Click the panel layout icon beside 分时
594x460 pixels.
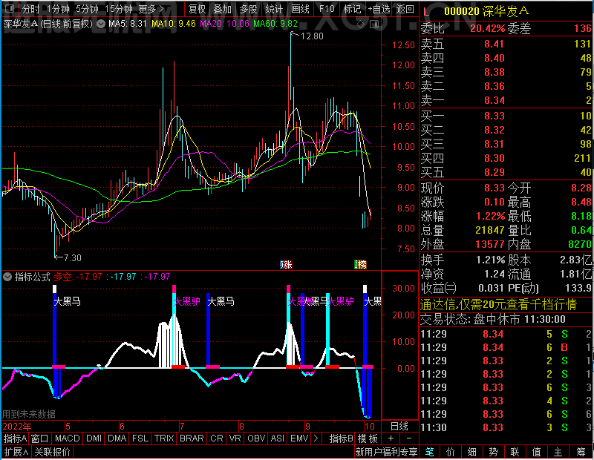pyautogui.click(x=10, y=9)
